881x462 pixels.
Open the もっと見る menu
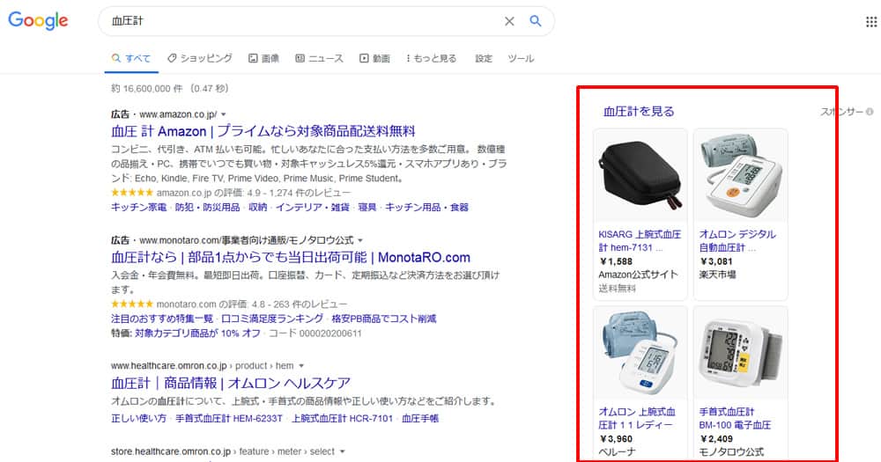[432, 58]
